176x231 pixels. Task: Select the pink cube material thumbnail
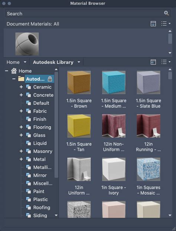[114, 209]
